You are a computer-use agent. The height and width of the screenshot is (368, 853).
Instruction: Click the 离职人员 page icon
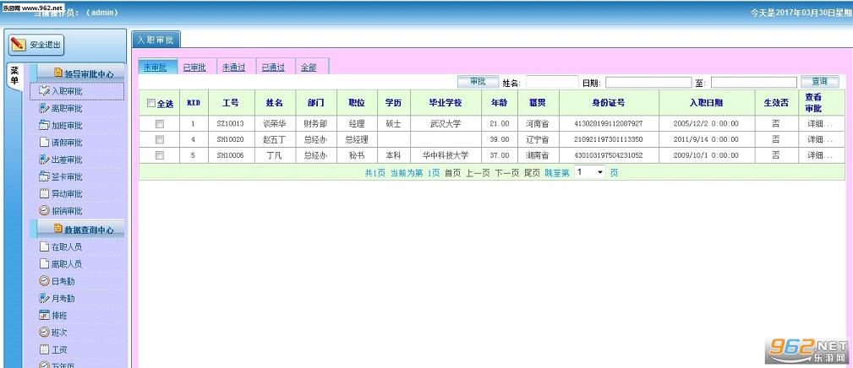(45, 264)
